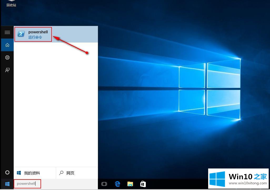Open the powershell run command result
This screenshot has width=270, height=190.
pyautogui.click(x=56, y=34)
